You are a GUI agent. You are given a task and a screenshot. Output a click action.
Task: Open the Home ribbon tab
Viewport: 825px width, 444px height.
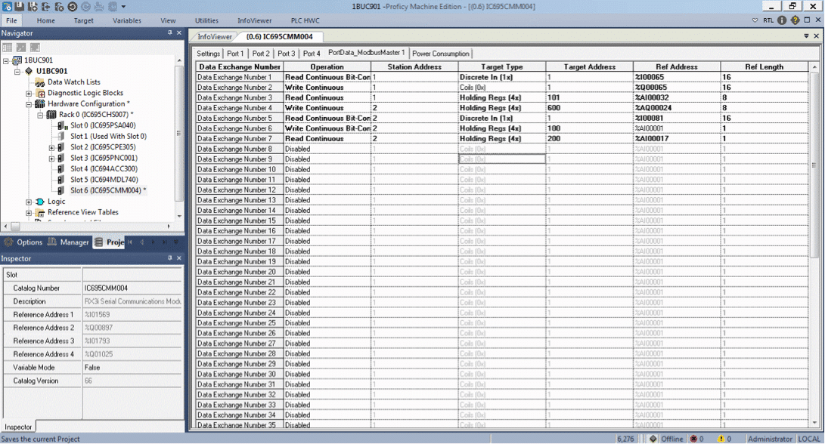pos(46,20)
